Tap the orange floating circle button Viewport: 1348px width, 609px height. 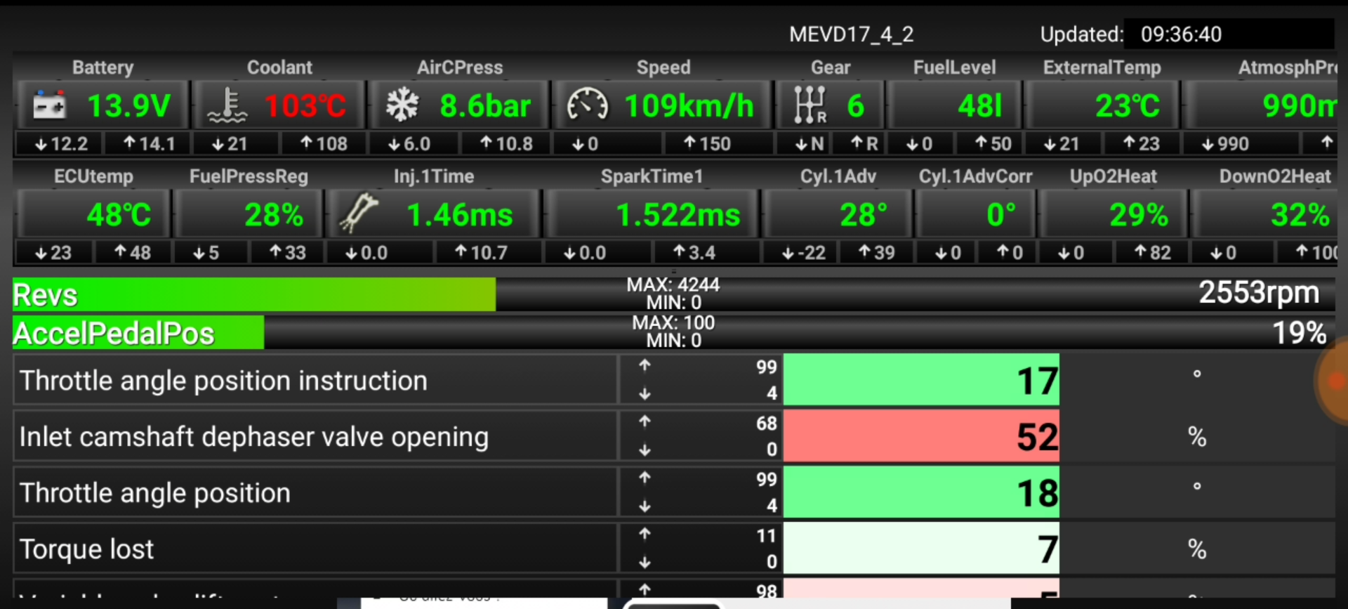tap(1334, 380)
